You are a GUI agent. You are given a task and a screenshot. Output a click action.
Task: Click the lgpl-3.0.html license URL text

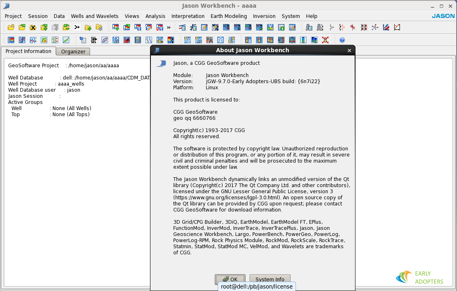coord(226,198)
